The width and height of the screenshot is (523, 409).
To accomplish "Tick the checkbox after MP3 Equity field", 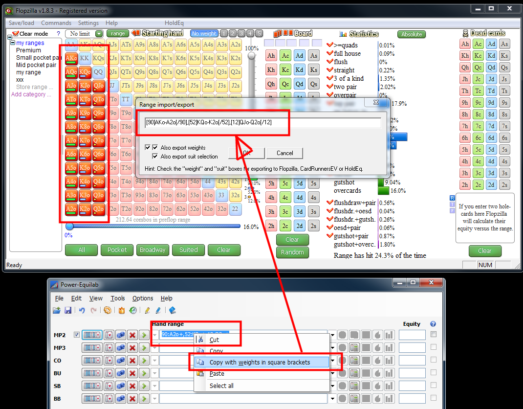I will coord(433,347).
